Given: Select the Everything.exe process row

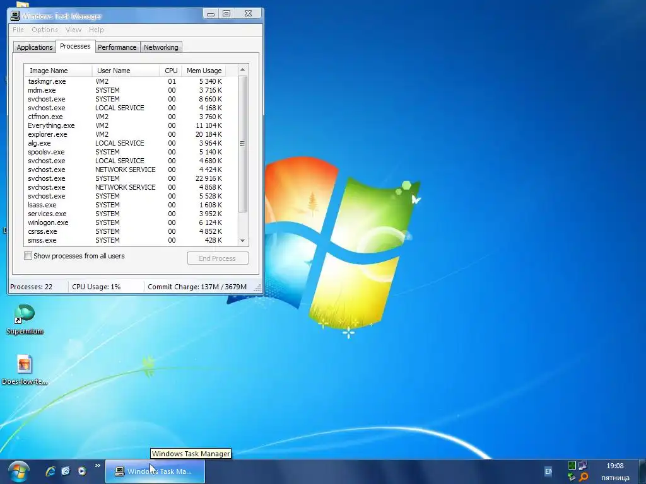Looking at the screenshot, I should 125,125.
